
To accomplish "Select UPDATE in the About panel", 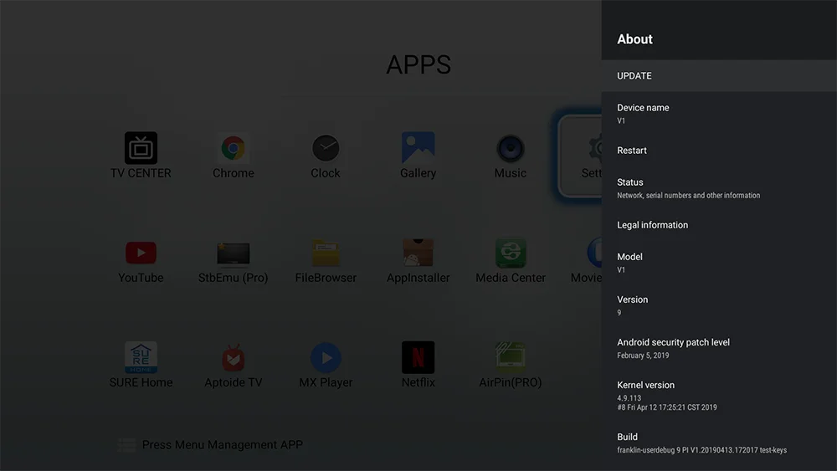I will point(719,76).
